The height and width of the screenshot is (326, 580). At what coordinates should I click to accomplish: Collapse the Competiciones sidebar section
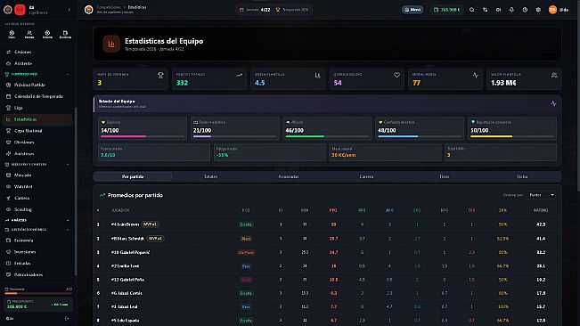(x=68, y=74)
